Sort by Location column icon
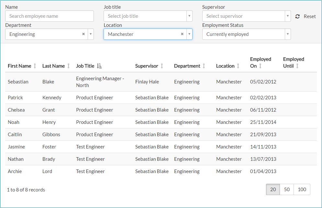The height and width of the screenshot is (208, 322). (x=238, y=66)
